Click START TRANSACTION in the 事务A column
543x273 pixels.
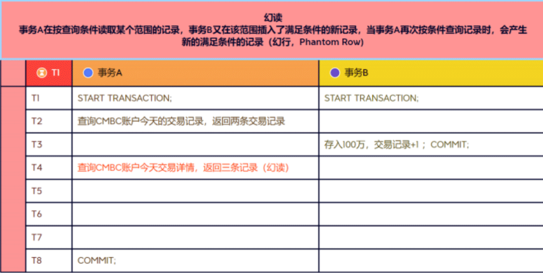(x=125, y=98)
